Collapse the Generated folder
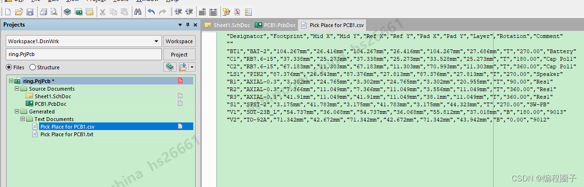584x187 pixels. (17, 112)
